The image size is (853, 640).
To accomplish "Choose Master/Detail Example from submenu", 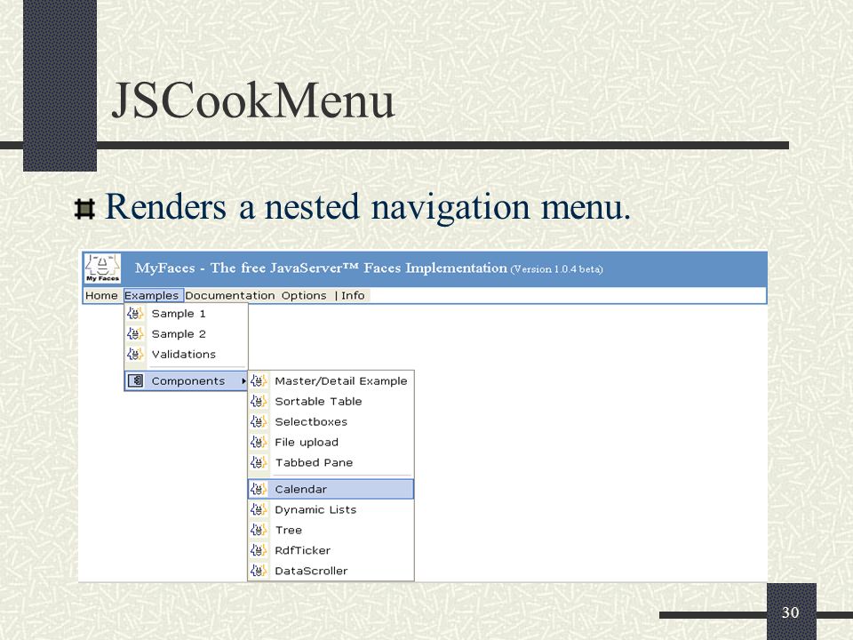I will [x=331, y=381].
